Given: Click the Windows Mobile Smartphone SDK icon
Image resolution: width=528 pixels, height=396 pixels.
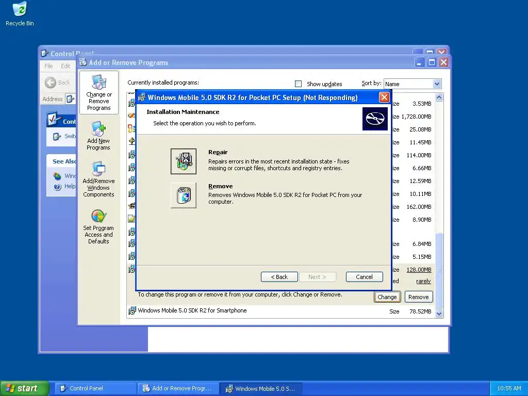Looking at the screenshot, I should coord(131,310).
